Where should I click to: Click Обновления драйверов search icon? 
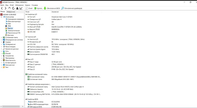tap(62, 8)
